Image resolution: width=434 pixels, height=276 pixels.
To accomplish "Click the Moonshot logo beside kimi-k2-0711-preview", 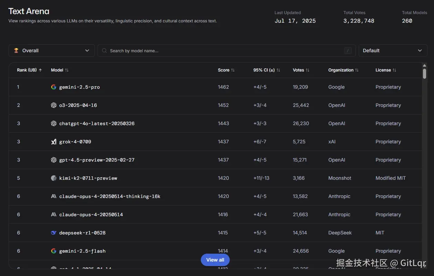I will click(54, 178).
